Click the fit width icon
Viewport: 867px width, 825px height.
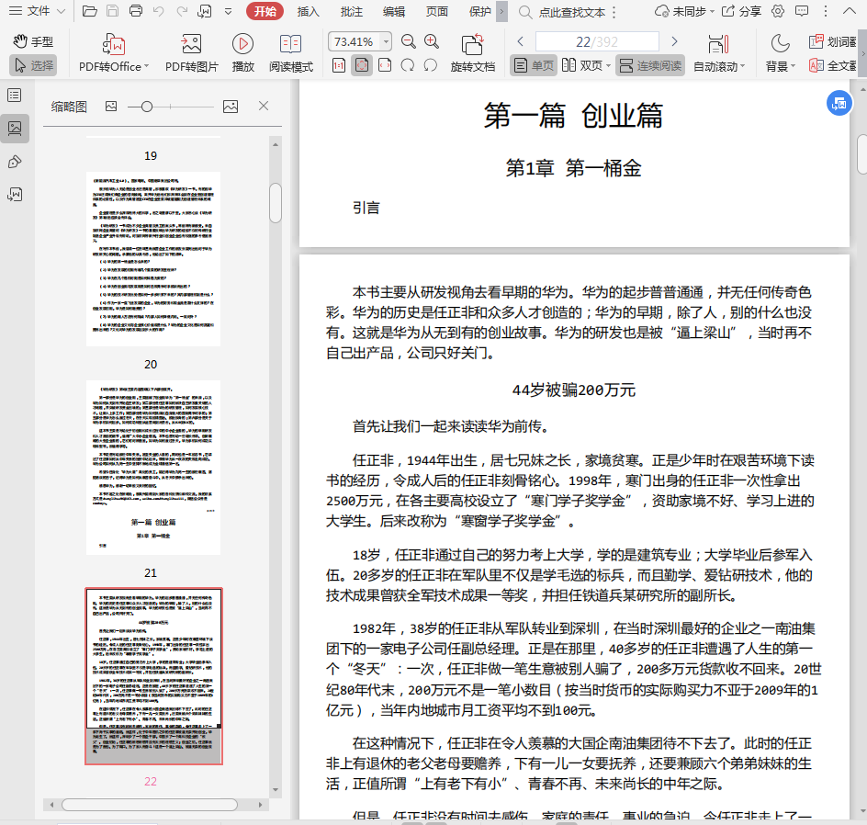point(385,65)
